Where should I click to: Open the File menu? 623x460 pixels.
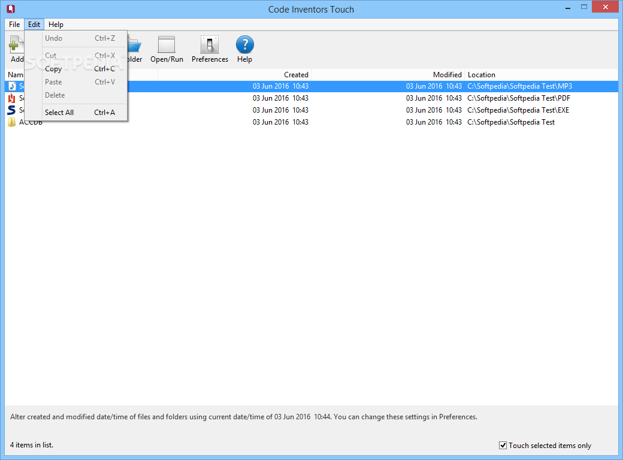(x=14, y=24)
